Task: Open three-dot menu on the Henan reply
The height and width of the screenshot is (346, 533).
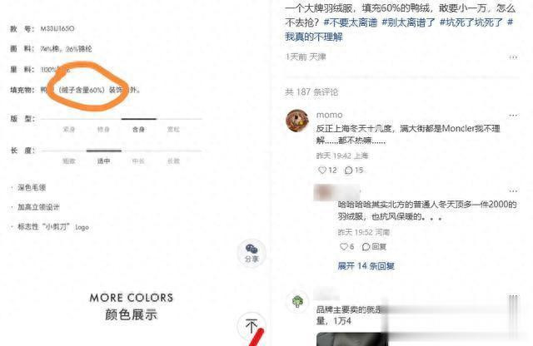Action: pos(513,190)
